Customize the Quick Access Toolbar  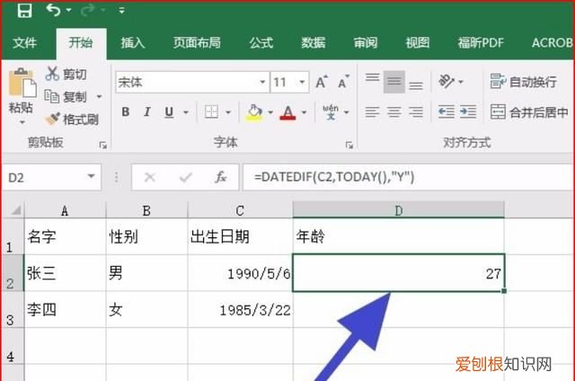pyautogui.click(x=122, y=11)
